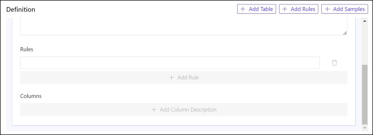Image resolution: width=373 pixels, height=135 pixels.
Task: Click the plus icon in Add Samples
Action: [x=327, y=9]
